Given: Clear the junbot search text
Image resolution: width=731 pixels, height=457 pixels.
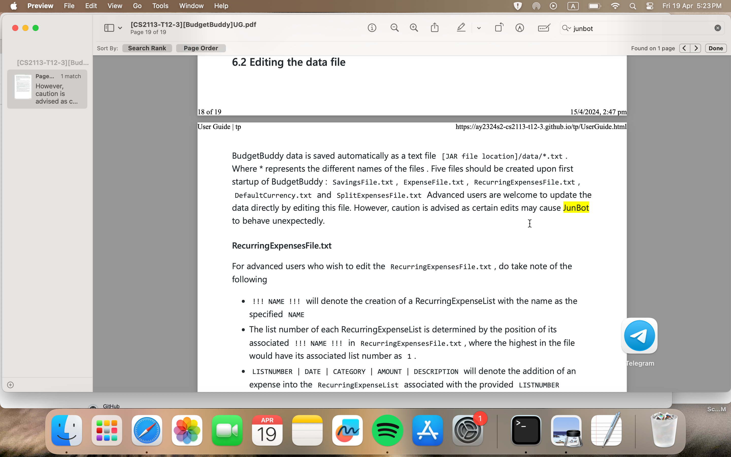Looking at the screenshot, I should [x=718, y=28].
